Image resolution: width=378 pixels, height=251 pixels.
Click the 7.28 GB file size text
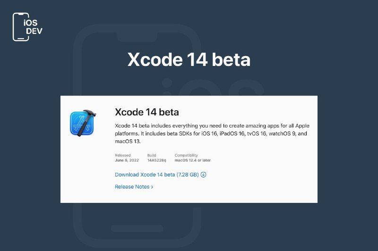pyautogui.click(x=188, y=175)
